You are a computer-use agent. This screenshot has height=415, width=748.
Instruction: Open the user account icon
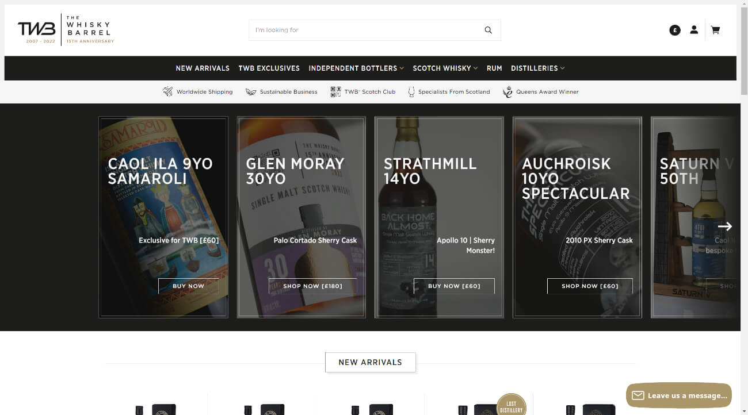pyautogui.click(x=694, y=30)
